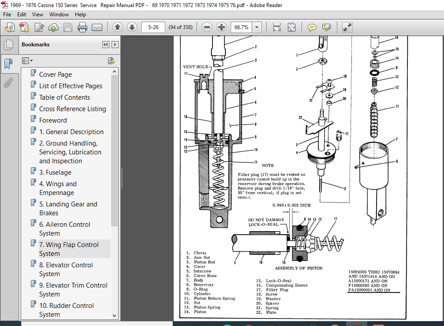The width and height of the screenshot is (444, 326).
Task: Open the Foreword bookmark
Action: (53, 120)
